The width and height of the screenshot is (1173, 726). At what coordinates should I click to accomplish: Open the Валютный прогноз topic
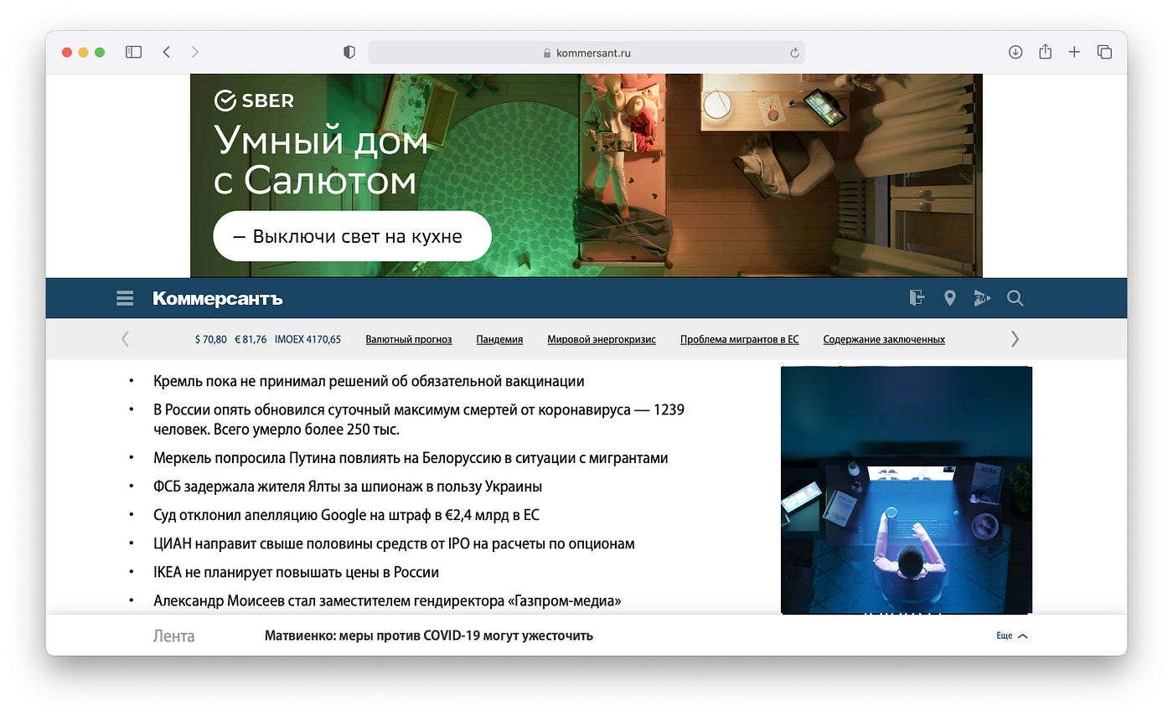pos(409,339)
